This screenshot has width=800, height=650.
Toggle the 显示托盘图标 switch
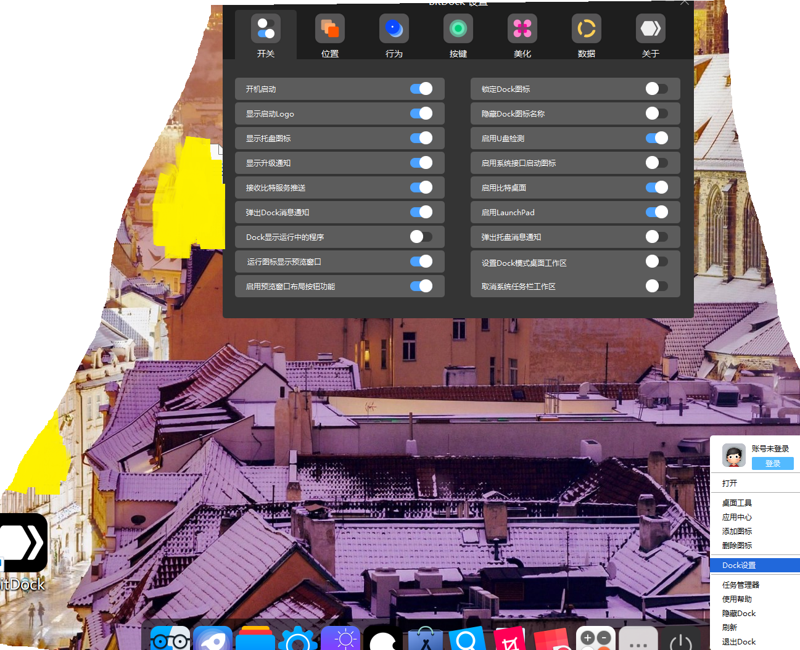coord(421,138)
